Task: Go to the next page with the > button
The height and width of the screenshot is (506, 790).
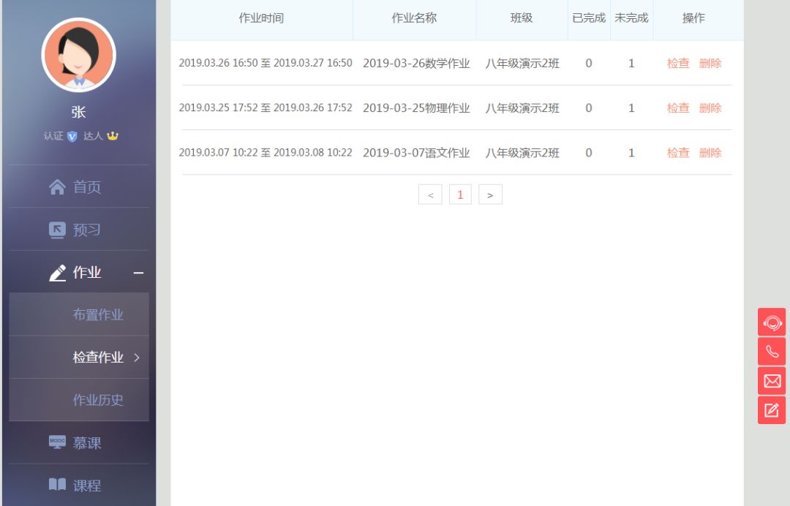Action: coord(490,194)
